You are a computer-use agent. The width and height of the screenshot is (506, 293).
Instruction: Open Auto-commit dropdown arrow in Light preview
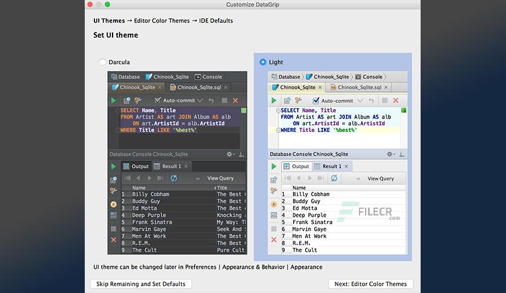(361, 100)
